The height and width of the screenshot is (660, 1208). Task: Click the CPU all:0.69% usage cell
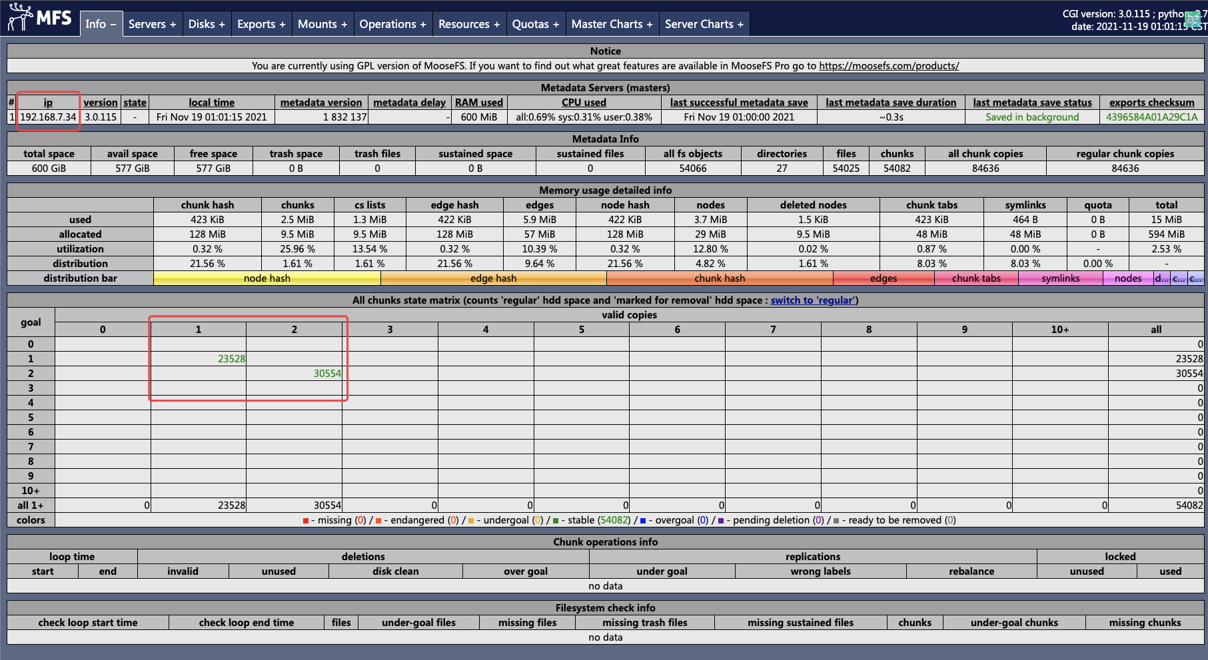pyautogui.click(x=584, y=117)
